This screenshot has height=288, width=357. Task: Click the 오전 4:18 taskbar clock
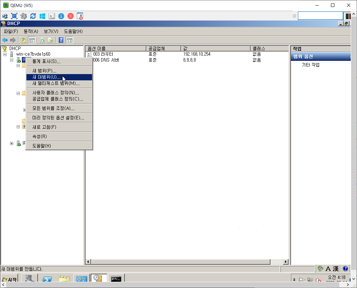pyautogui.click(x=337, y=278)
